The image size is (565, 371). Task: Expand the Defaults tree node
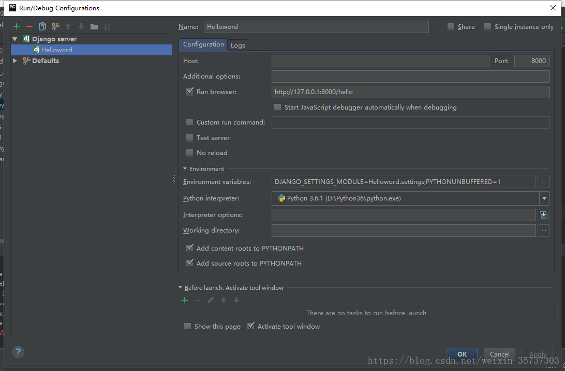click(x=15, y=60)
